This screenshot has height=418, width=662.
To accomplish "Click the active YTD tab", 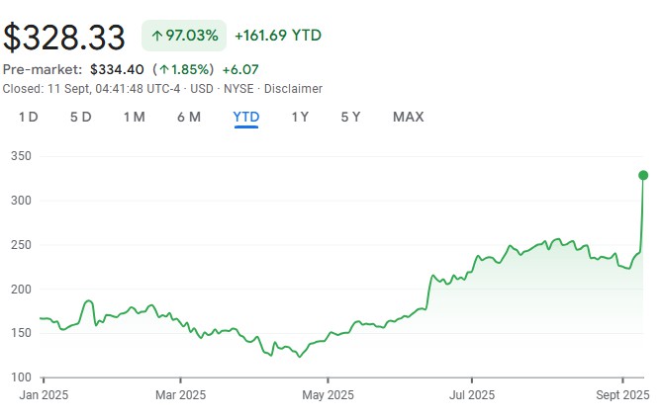I will pyautogui.click(x=246, y=117).
